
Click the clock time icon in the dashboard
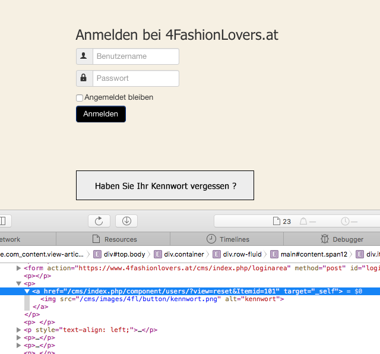coord(345,221)
